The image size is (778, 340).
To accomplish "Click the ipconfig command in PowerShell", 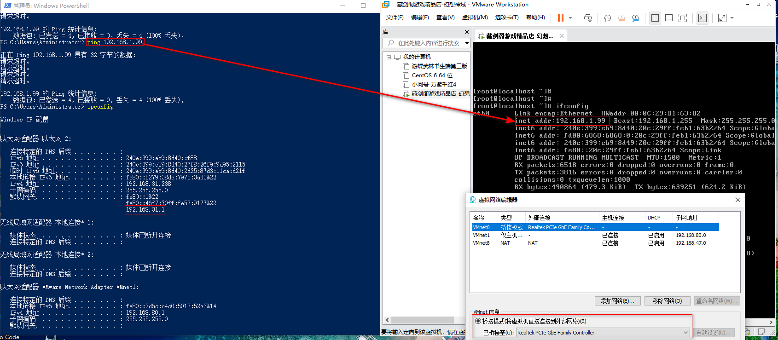I will click(100, 106).
